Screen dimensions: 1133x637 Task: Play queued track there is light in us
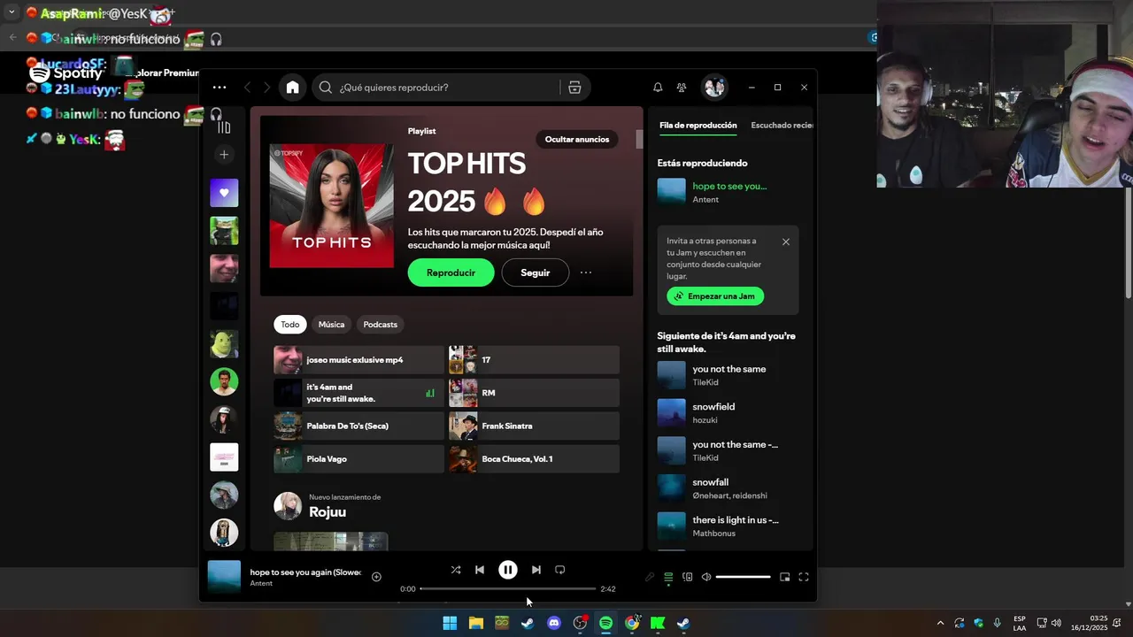tap(728, 526)
